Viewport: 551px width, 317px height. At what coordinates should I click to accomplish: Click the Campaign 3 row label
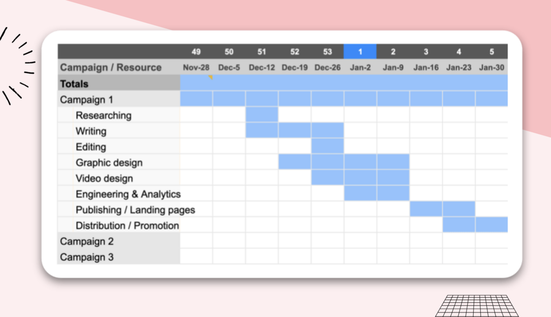click(87, 257)
